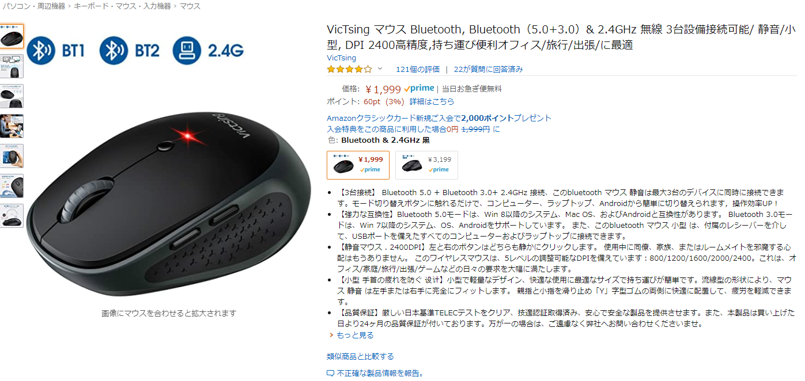805x381 pixels.
Task: Click 類似商品と比較する compare link
Action: [x=360, y=356]
